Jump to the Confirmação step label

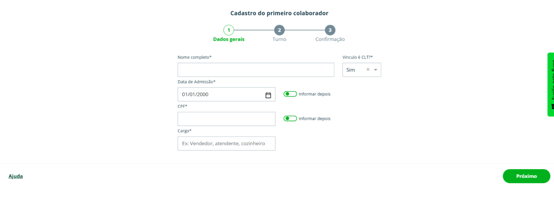(330, 39)
